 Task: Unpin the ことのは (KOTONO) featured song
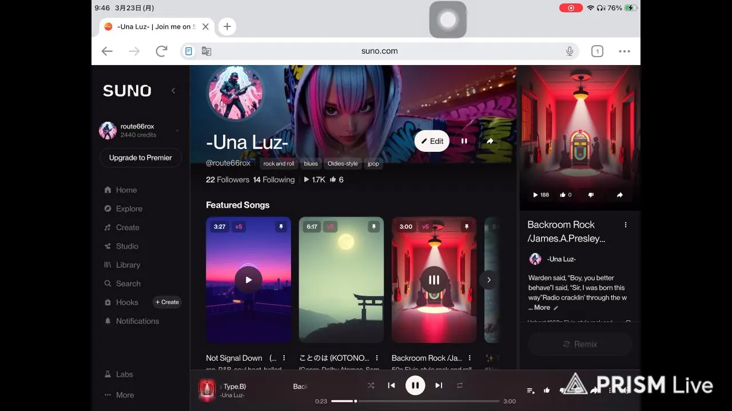(x=373, y=227)
